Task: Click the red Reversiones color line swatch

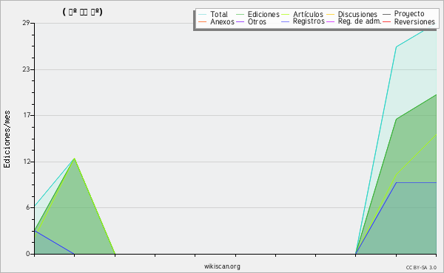Action: (386, 21)
